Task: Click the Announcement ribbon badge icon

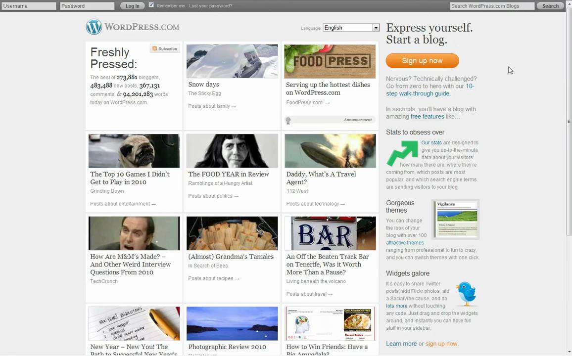Action: pyautogui.click(x=288, y=121)
